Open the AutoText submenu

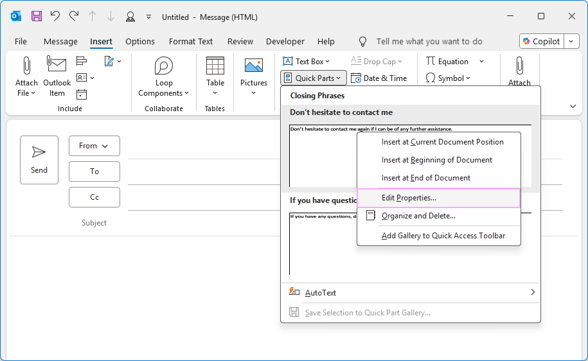[411, 293]
